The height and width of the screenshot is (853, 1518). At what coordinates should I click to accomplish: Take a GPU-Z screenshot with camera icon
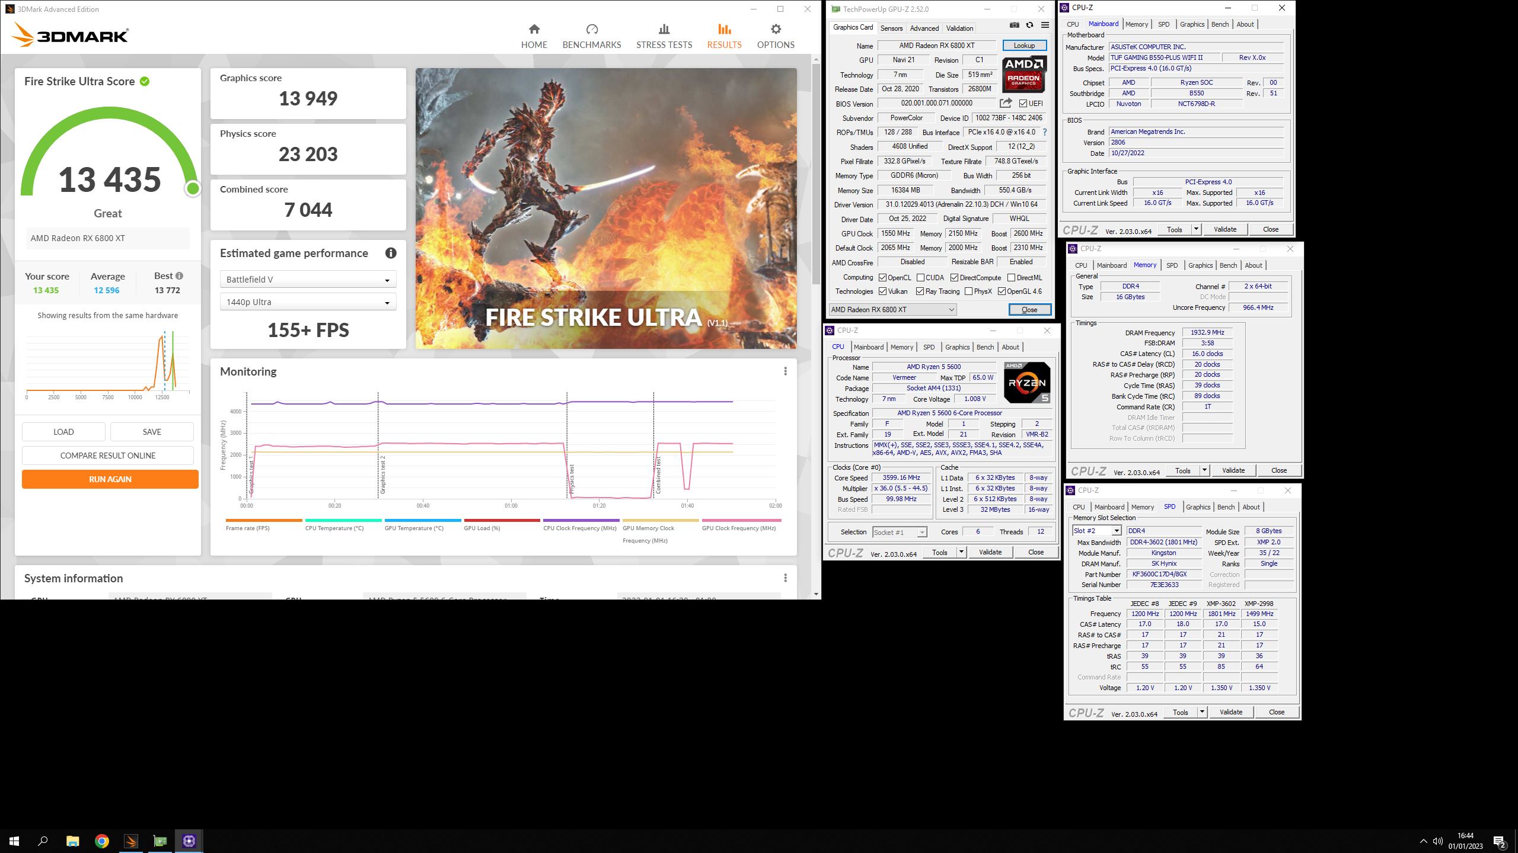(1015, 25)
